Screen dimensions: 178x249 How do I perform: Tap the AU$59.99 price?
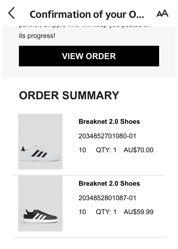point(139,212)
